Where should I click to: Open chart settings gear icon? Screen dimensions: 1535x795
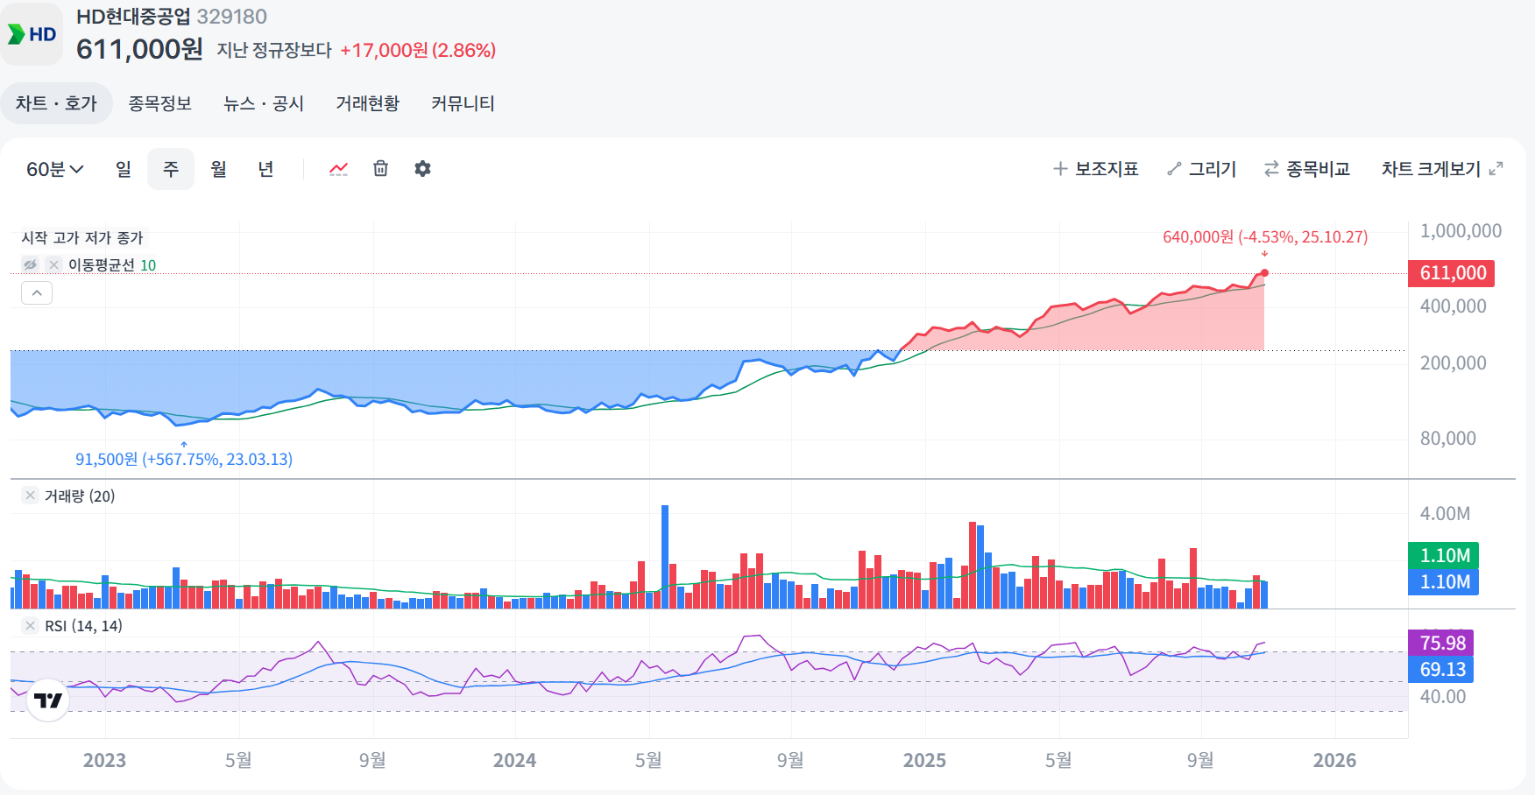coord(422,168)
